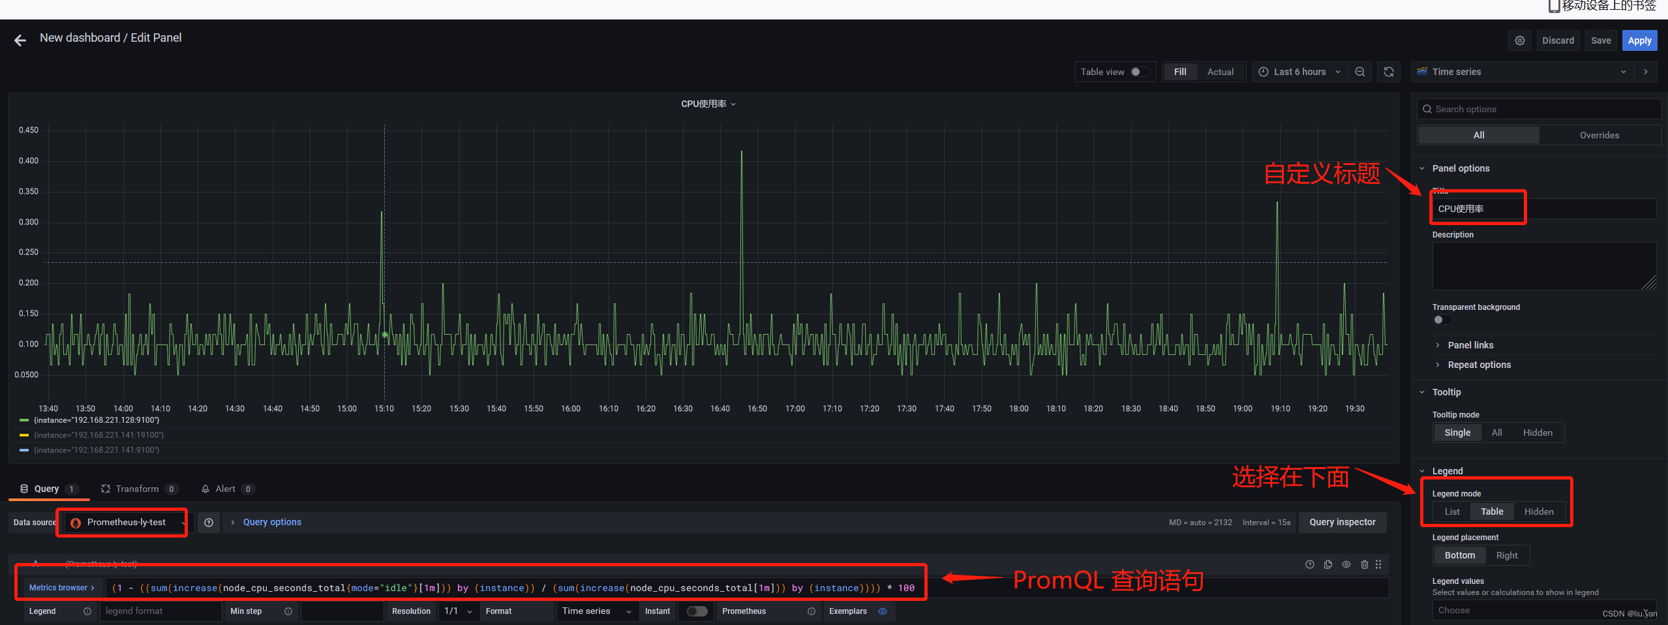Viewport: 1668px width, 625px height.
Task: Click the Prometheus info icon
Action: [811, 611]
